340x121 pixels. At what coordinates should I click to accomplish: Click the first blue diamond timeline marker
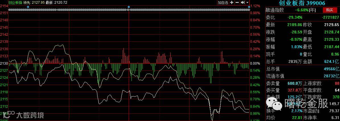coord(28,7)
